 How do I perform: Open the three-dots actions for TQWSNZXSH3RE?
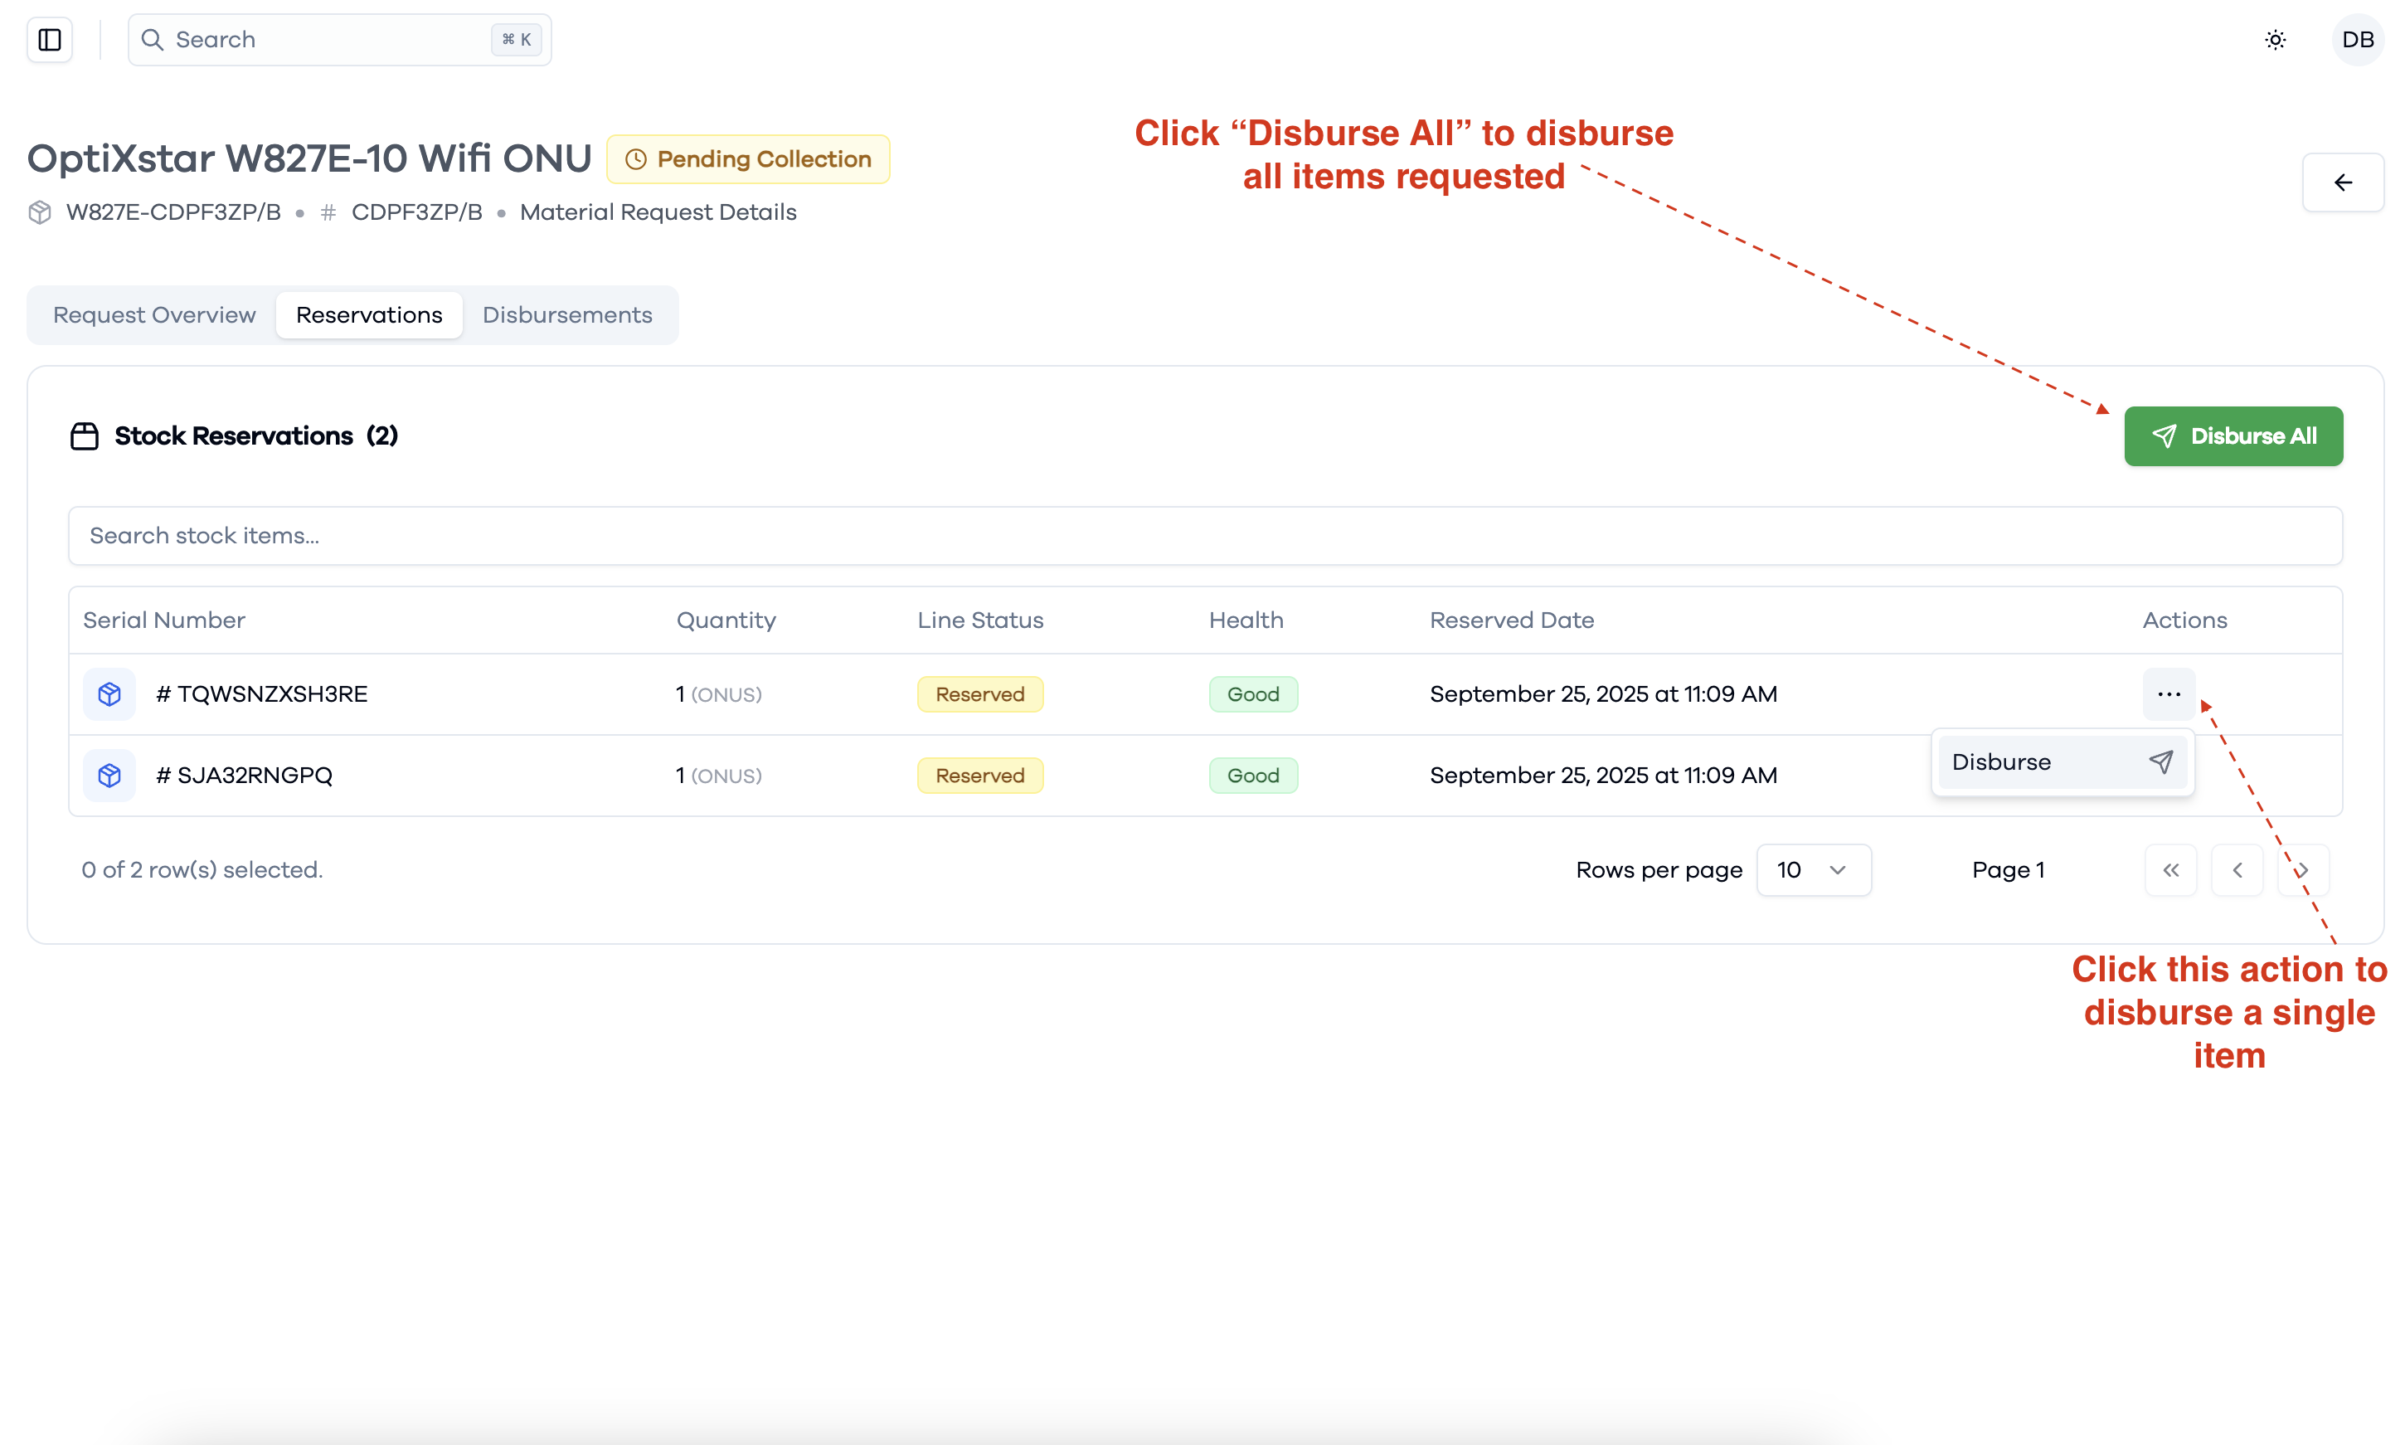(x=2168, y=694)
